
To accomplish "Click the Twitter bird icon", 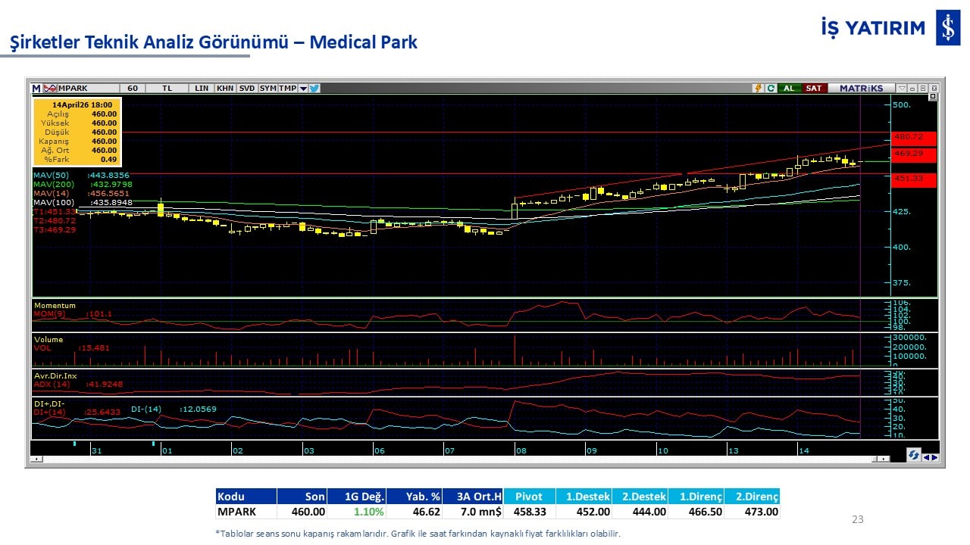I will [314, 89].
